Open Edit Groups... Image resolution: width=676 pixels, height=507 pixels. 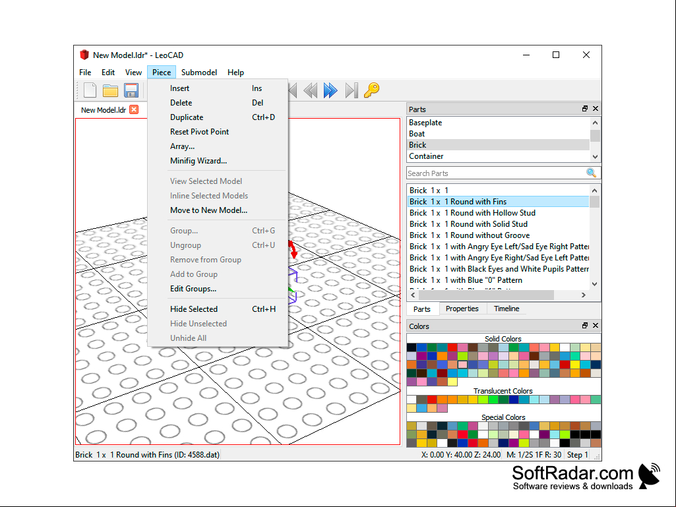click(218, 289)
